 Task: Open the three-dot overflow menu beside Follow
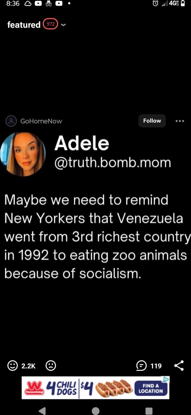pyautogui.click(x=180, y=121)
